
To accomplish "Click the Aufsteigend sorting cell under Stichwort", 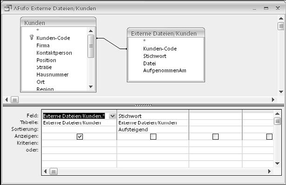I will 153,129.
